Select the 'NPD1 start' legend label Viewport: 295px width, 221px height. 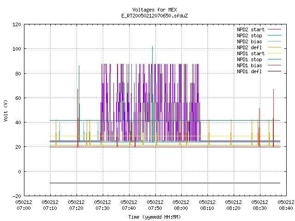coord(251,53)
